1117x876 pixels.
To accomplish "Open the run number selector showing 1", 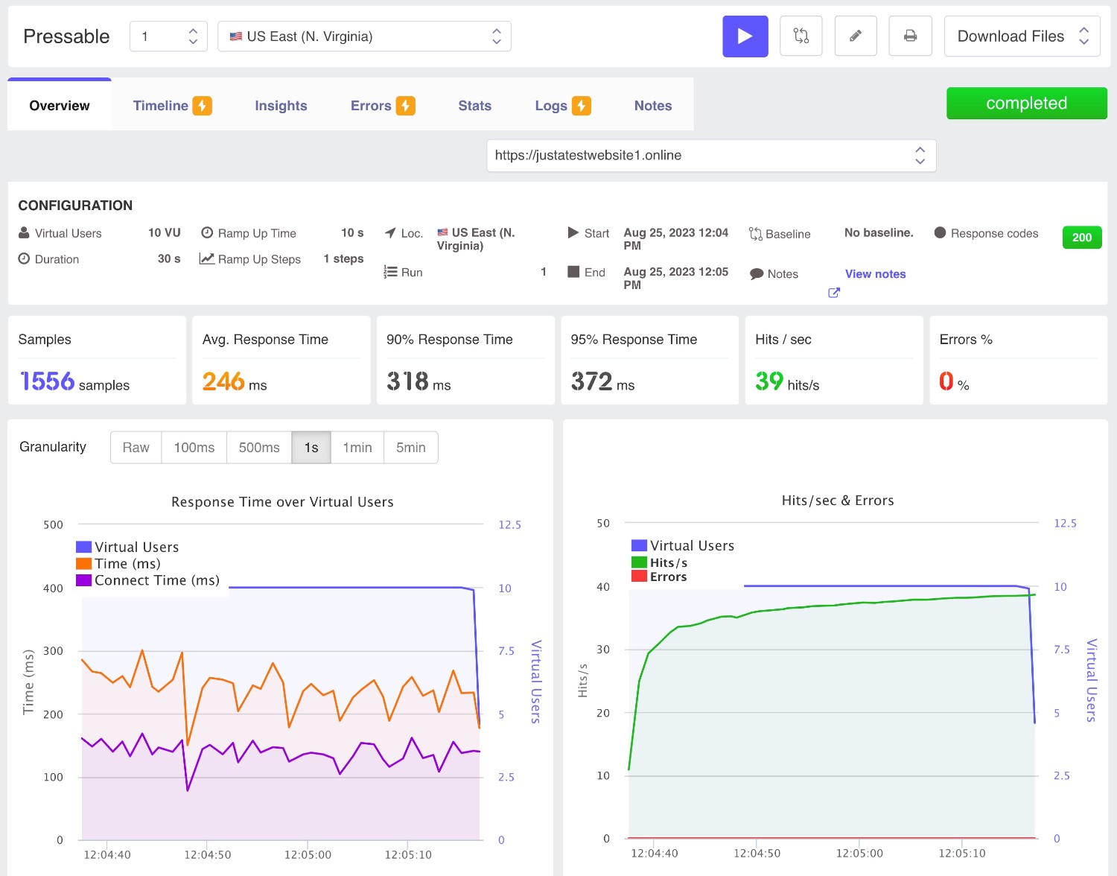I will point(168,36).
